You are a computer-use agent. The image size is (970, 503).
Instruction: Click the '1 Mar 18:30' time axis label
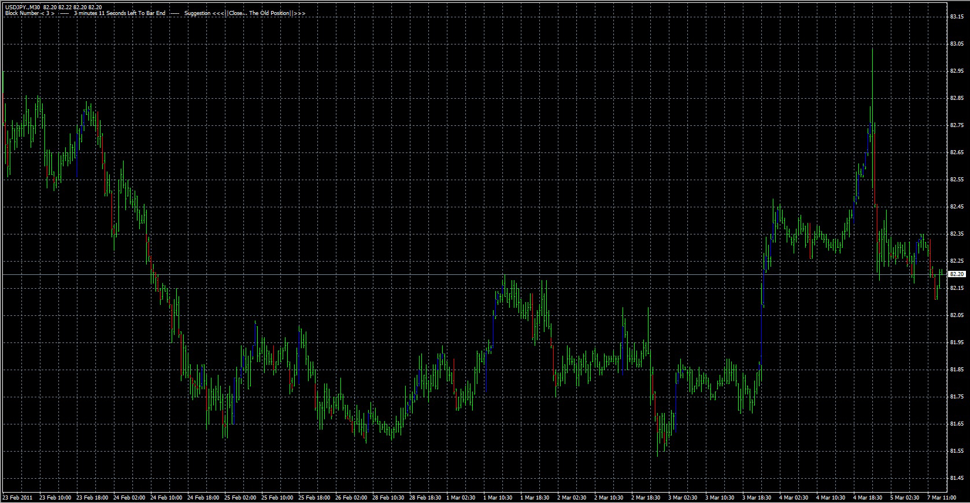[535, 497]
